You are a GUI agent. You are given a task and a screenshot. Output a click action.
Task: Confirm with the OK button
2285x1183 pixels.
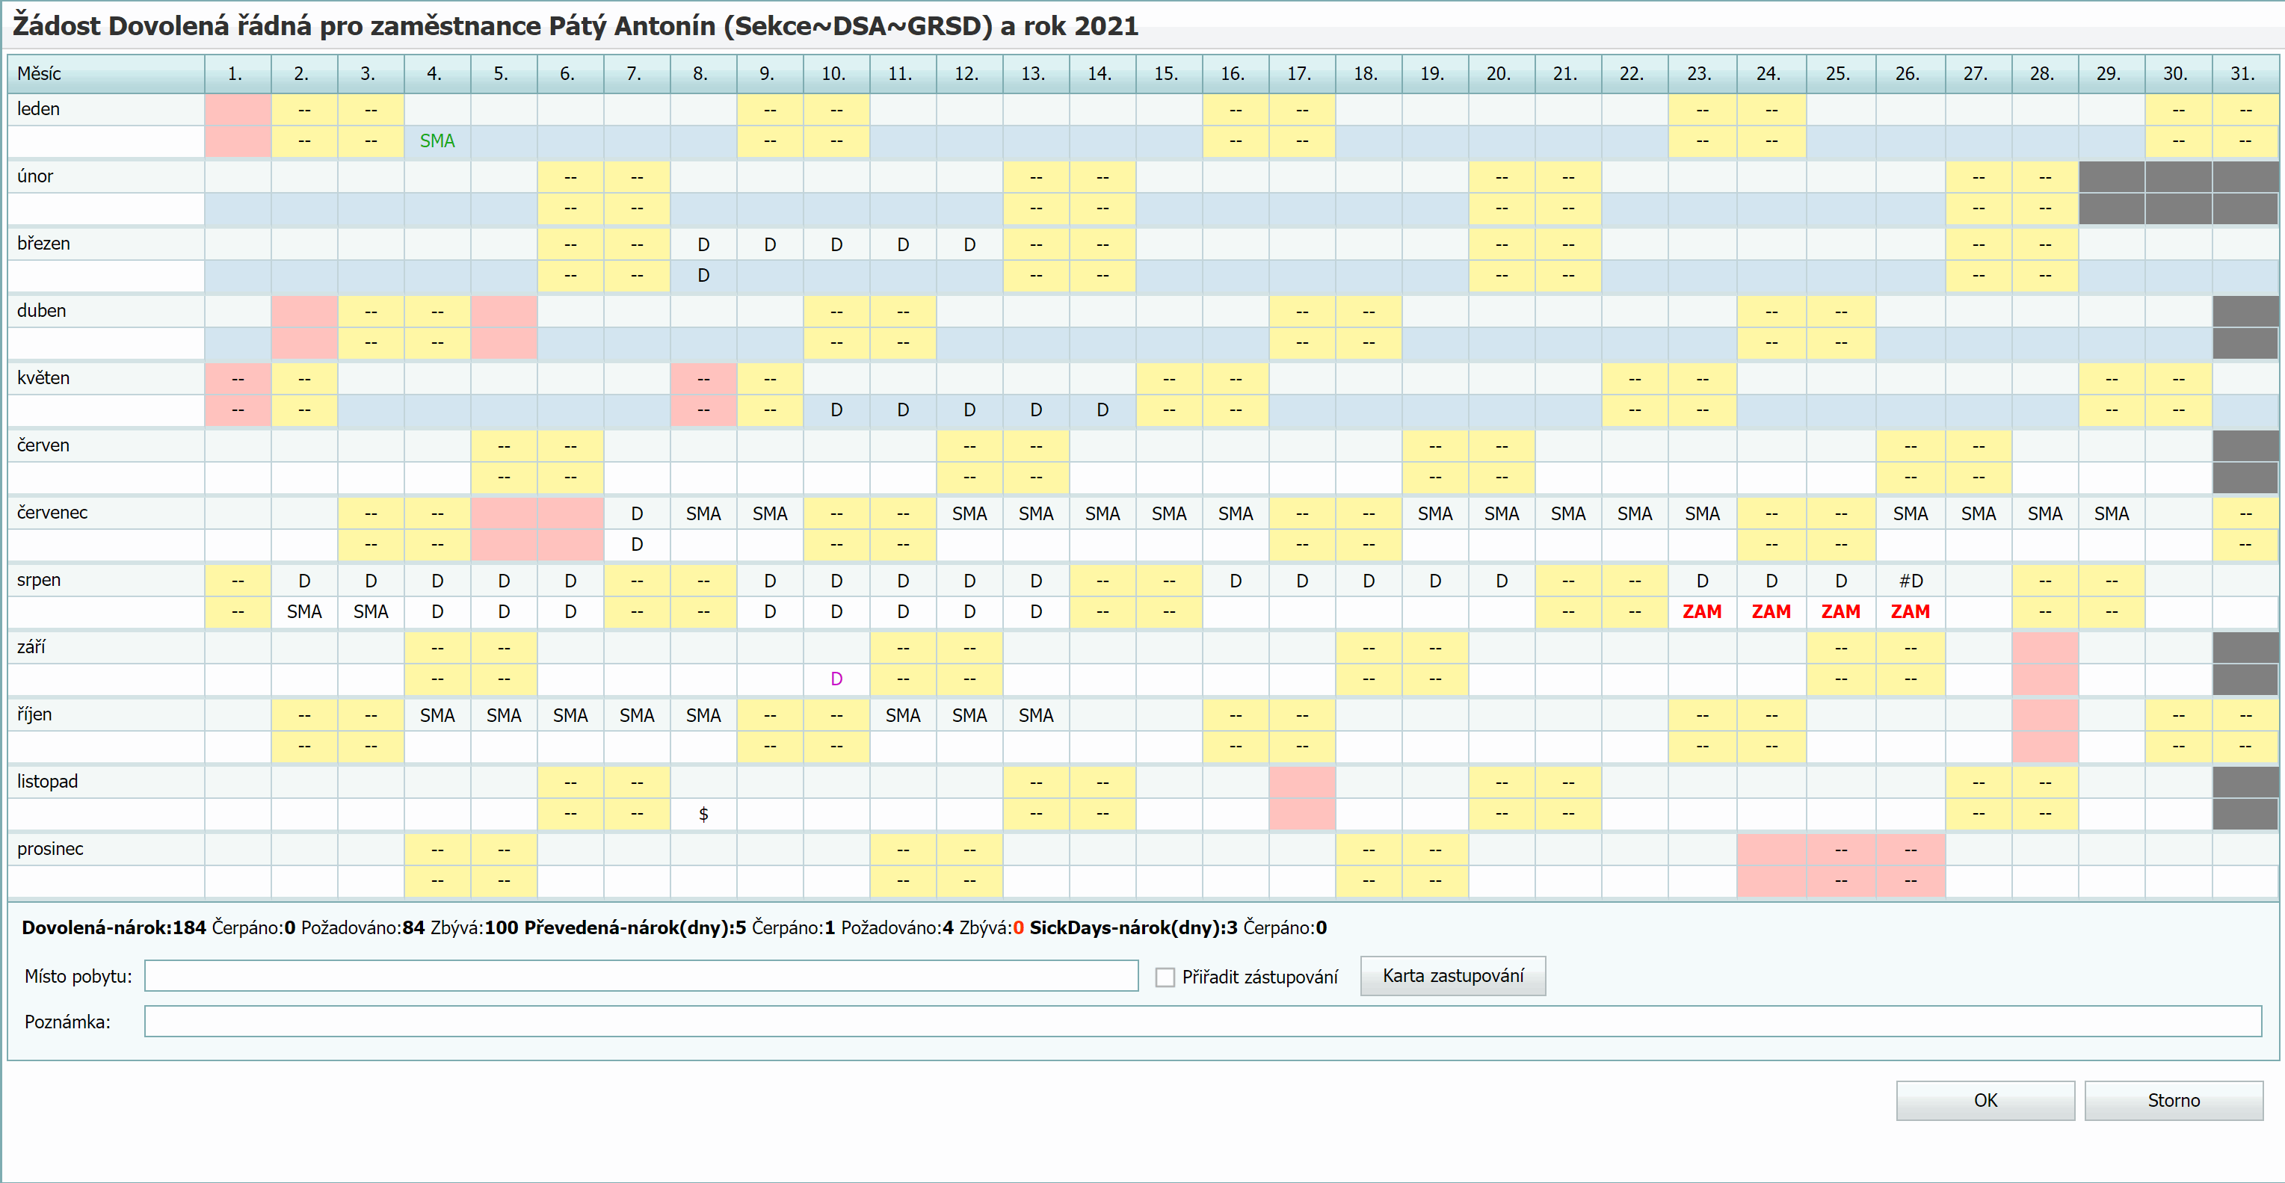pos(1985,1101)
